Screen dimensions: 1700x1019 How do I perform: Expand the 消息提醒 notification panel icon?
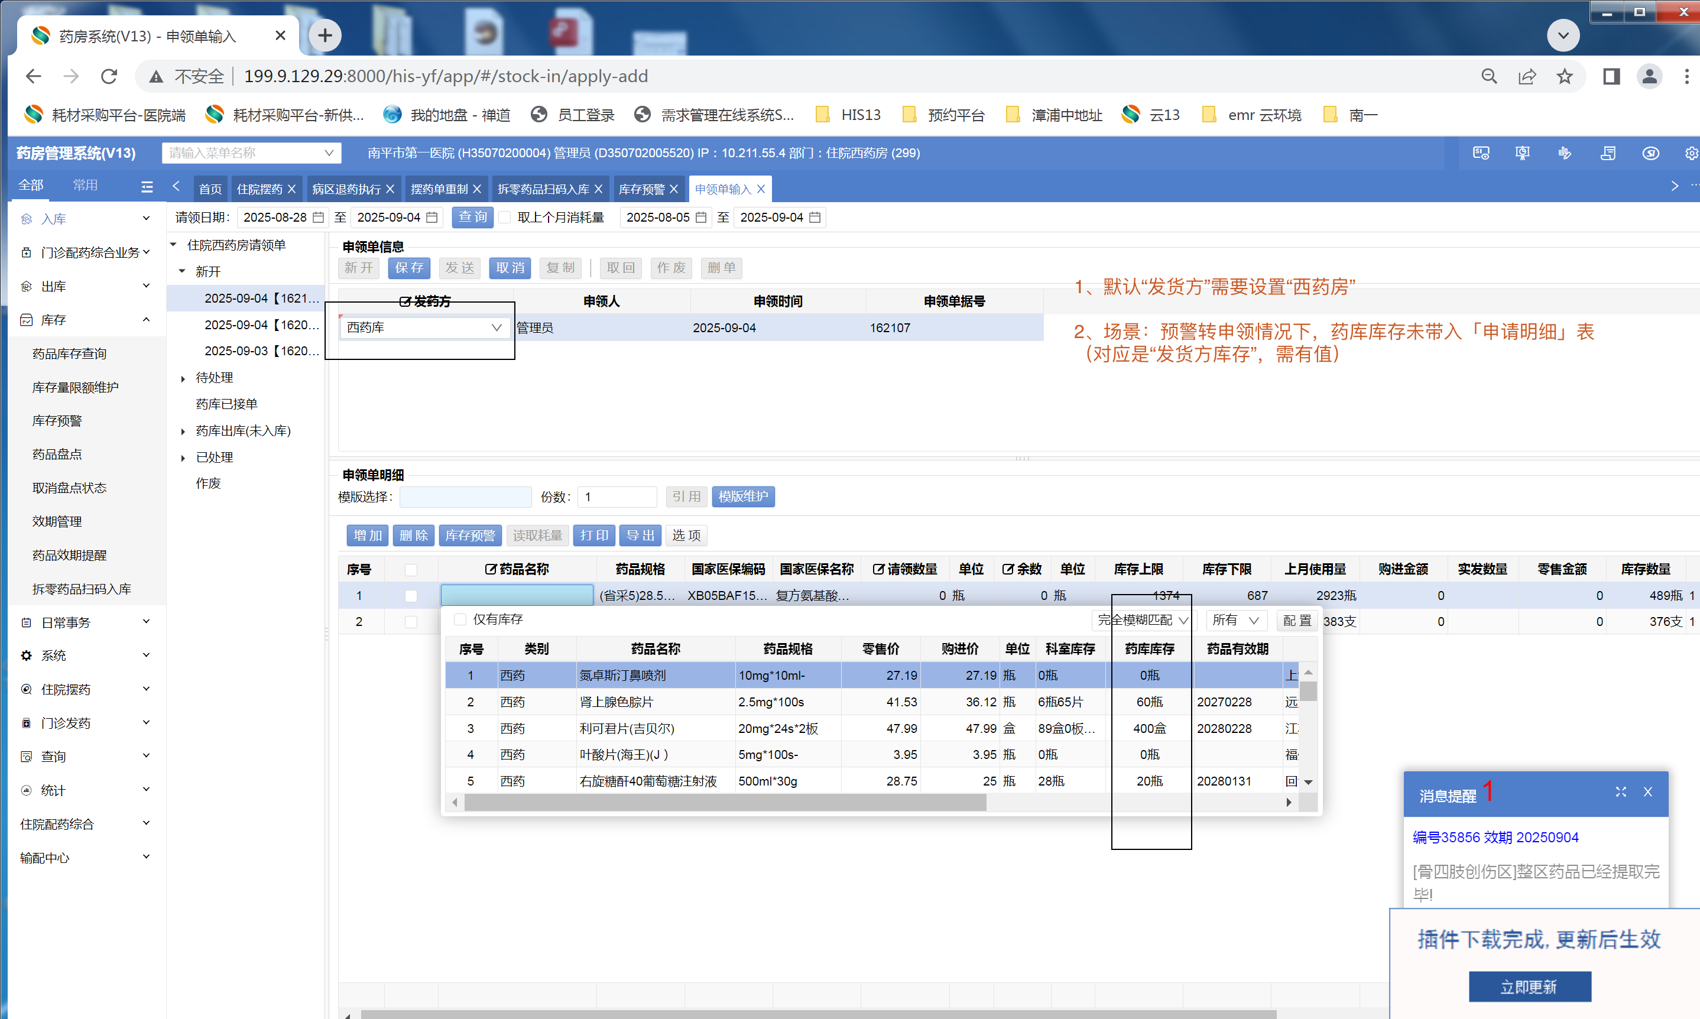click(x=1620, y=791)
